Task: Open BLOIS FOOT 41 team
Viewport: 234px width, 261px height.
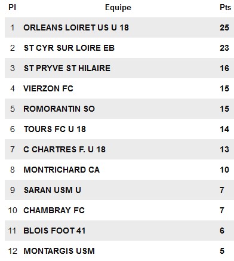Action: coord(54,231)
